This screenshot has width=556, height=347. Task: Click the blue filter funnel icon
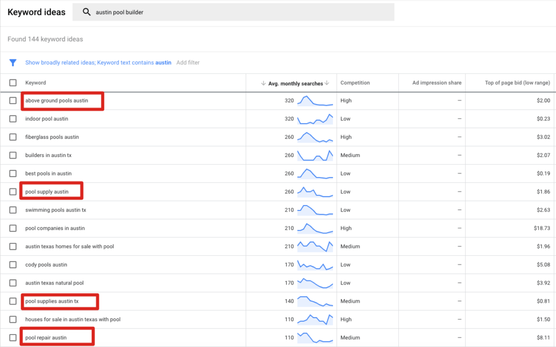13,63
